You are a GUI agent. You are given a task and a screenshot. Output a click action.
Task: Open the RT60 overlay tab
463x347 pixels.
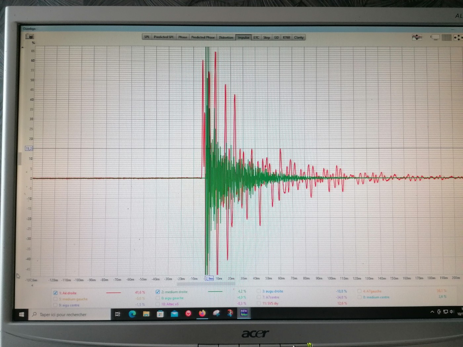tap(286, 37)
